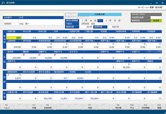Screen dimensions: 166x114
Task: Select the highlighted 出勤日数 field showing 18.0
Action: (x=14, y=38)
